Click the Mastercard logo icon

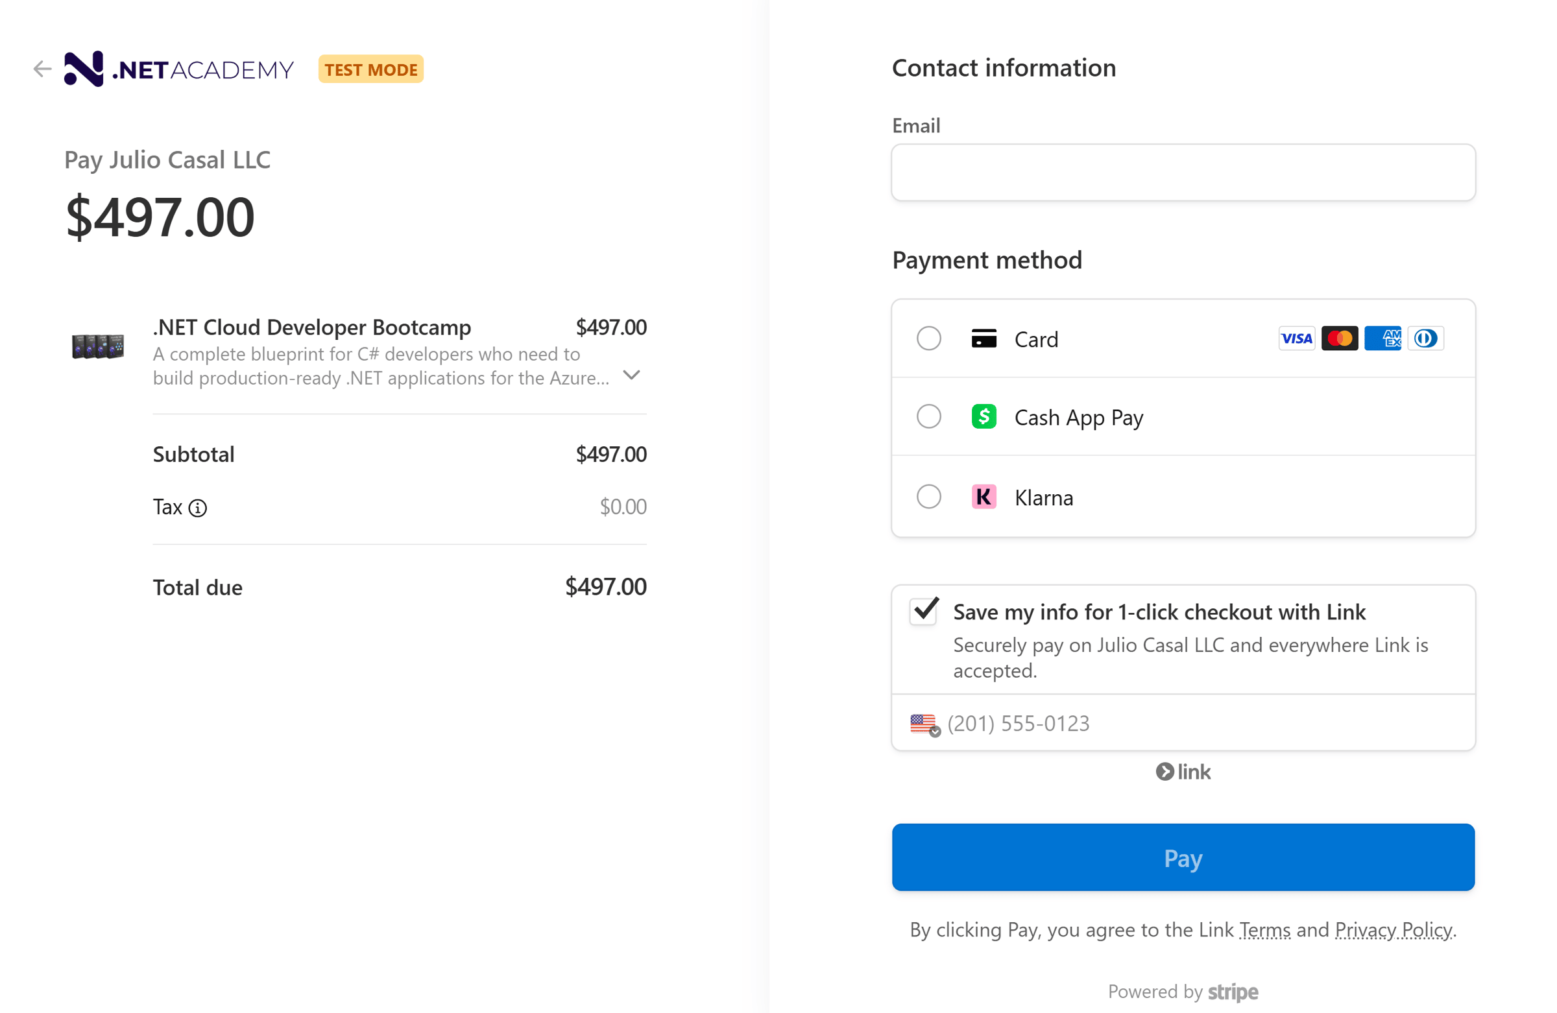pyautogui.click(x=1339, y=339)
